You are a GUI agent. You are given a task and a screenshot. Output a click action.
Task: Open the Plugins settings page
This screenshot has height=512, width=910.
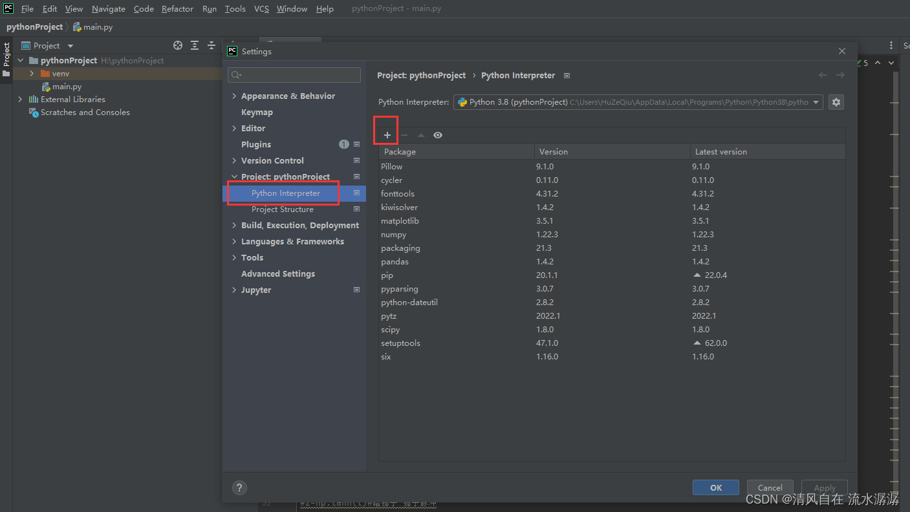tap(256, 144)
